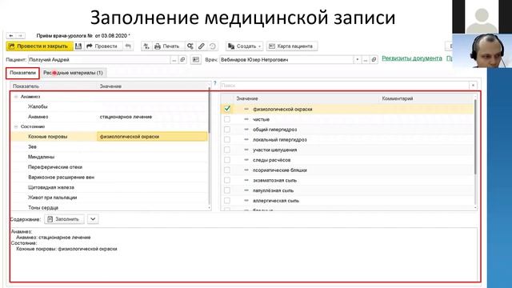Viewport: 512px width, 288px height.
Task: Click the speaker's webcam video thumbnail
Action: point(482,50)
